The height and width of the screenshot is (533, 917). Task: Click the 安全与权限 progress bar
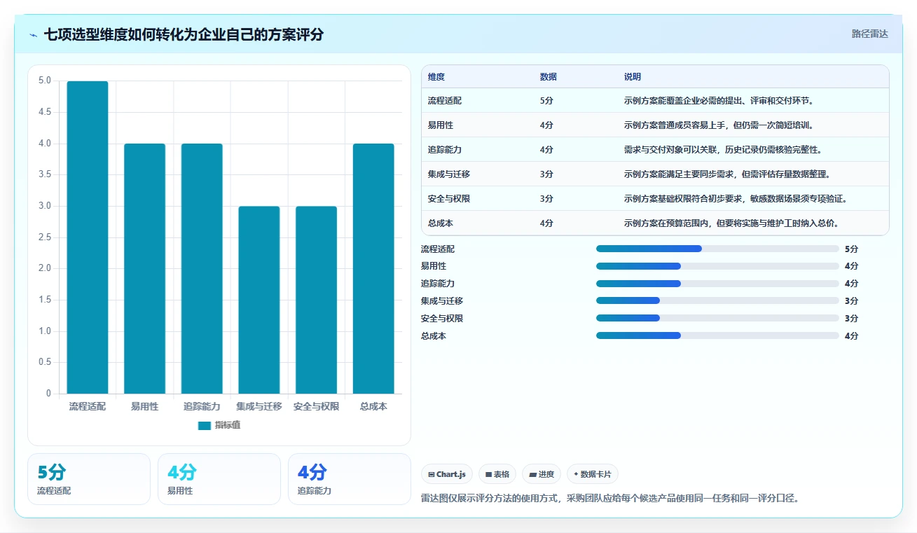click(717, 318)
